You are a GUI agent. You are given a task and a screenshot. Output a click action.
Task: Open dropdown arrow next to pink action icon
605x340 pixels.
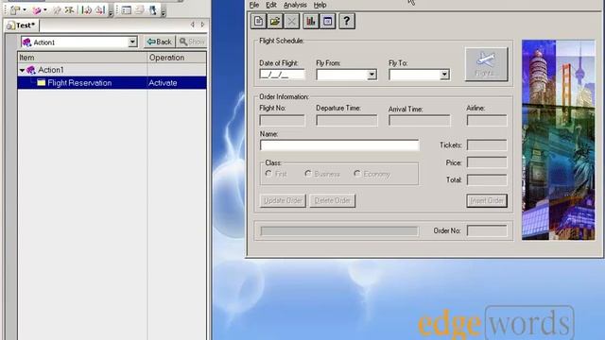coord(45,10)
